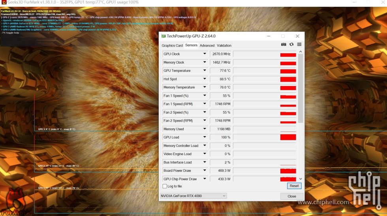Go to the Validation tab
387x216 pixels.
[224, 45]
